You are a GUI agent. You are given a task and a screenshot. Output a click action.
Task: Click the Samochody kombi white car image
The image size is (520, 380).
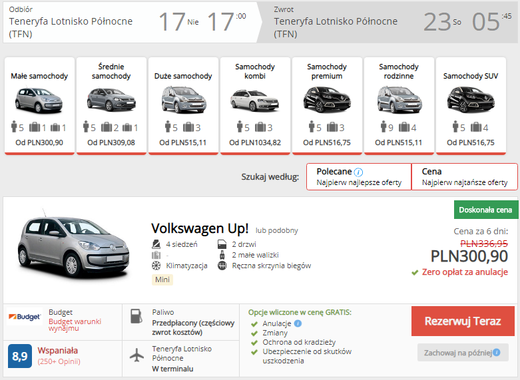point(255,100)
